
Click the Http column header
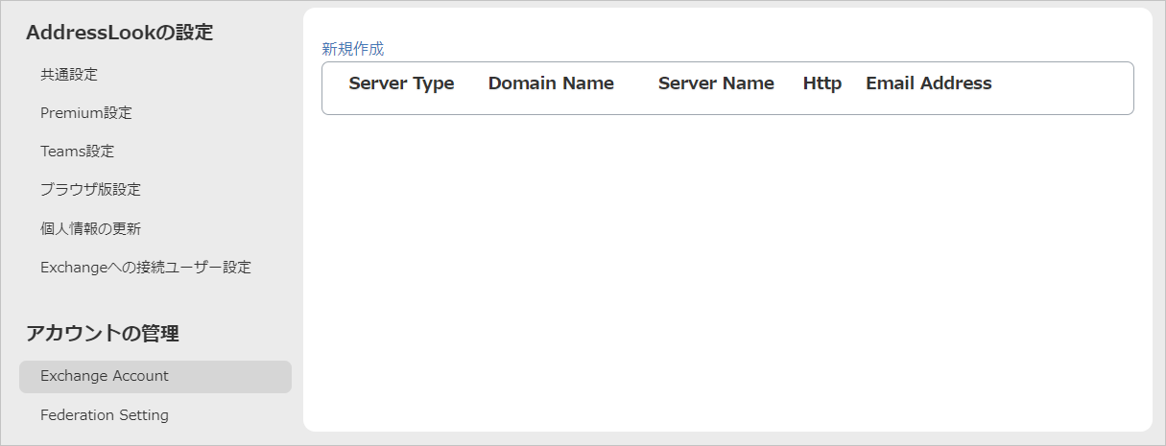(x=822, y=83)
